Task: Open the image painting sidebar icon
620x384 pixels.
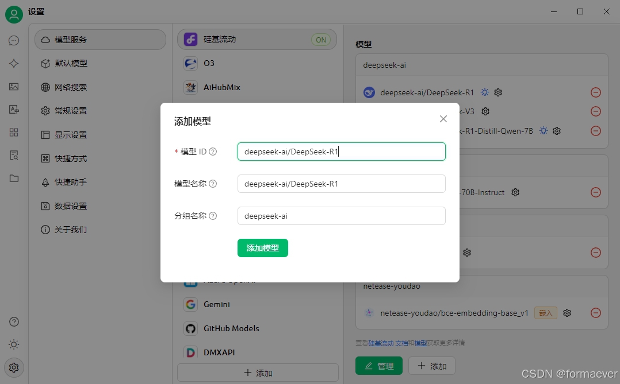Action: click(14, 87)
